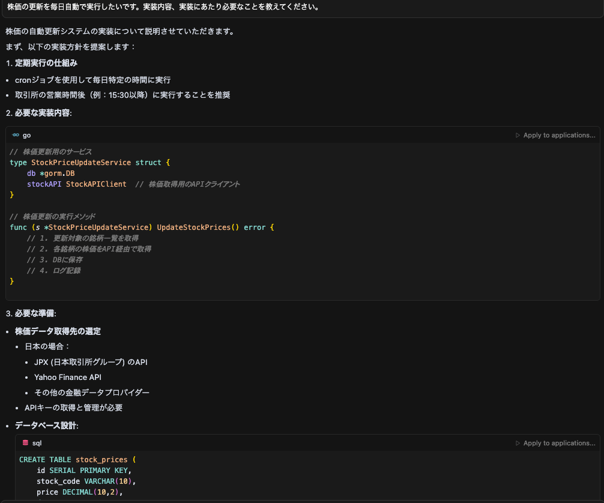The width and height of the screenshot is (604, 503).
Task: Click the play triangle in the sql block
Action: tap(518, 444)
